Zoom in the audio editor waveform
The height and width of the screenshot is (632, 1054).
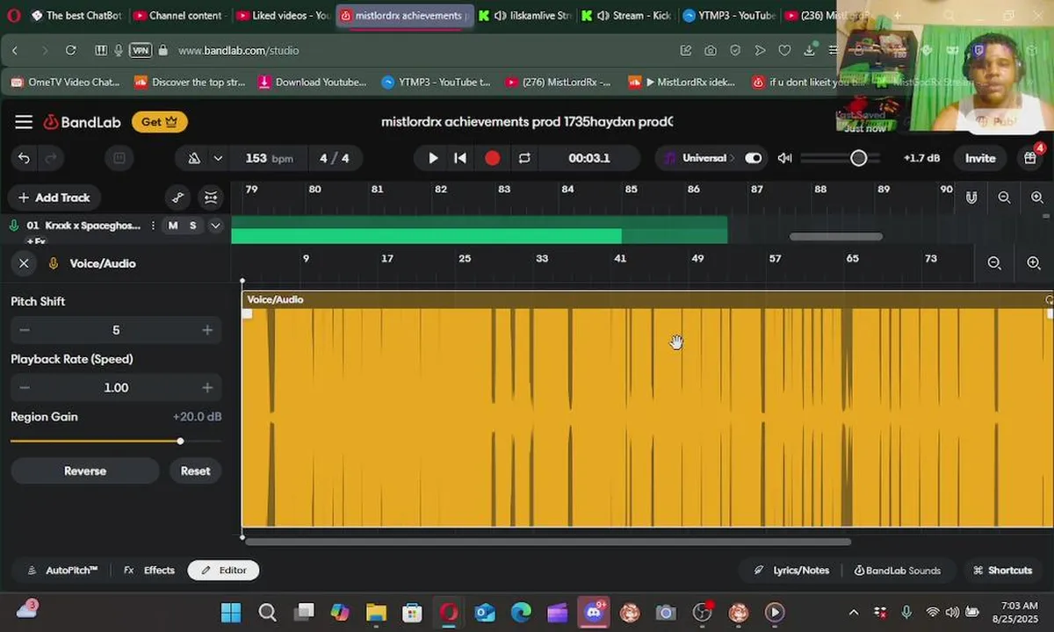click(1034, 263)
